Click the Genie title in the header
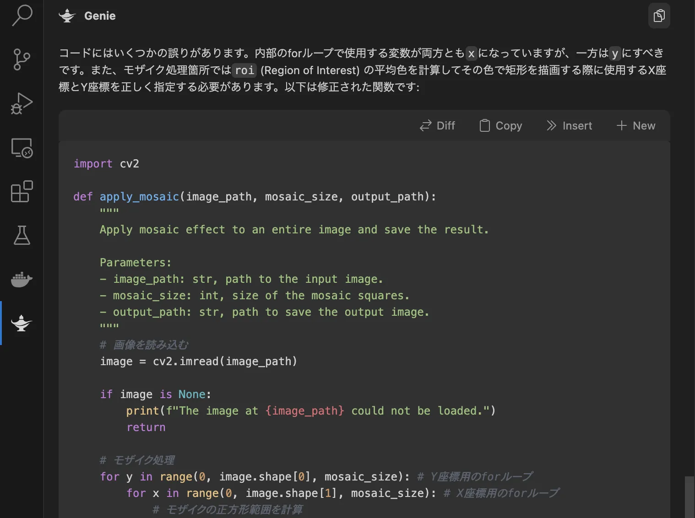Image resolution: width=695 pixels, height=518 pixels. click(x=99, y=15)
